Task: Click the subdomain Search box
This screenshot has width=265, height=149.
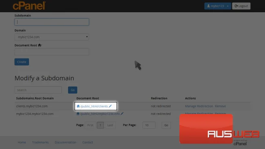Action: click(38, 90)
